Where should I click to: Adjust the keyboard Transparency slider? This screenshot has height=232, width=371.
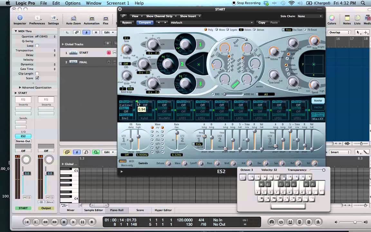click(x=317, y=170)
